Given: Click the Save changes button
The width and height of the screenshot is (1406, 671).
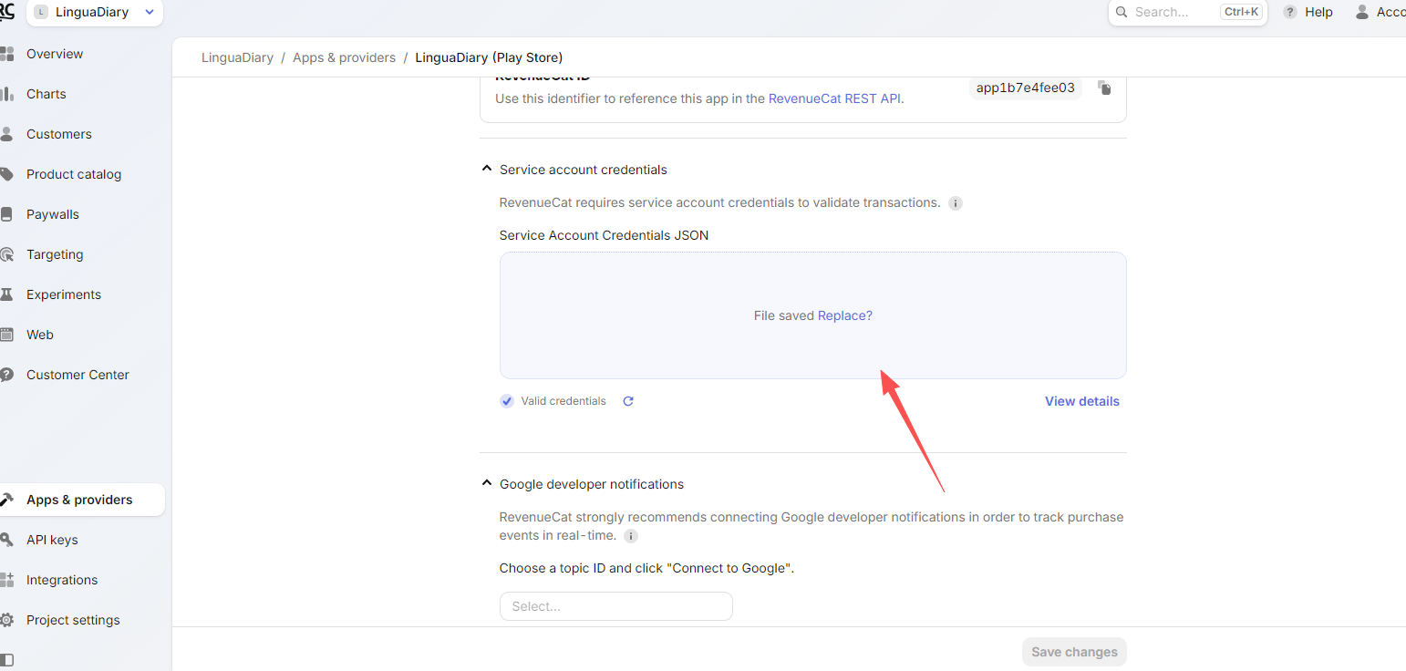Looking at the screenshot, I should [1074, 652].
